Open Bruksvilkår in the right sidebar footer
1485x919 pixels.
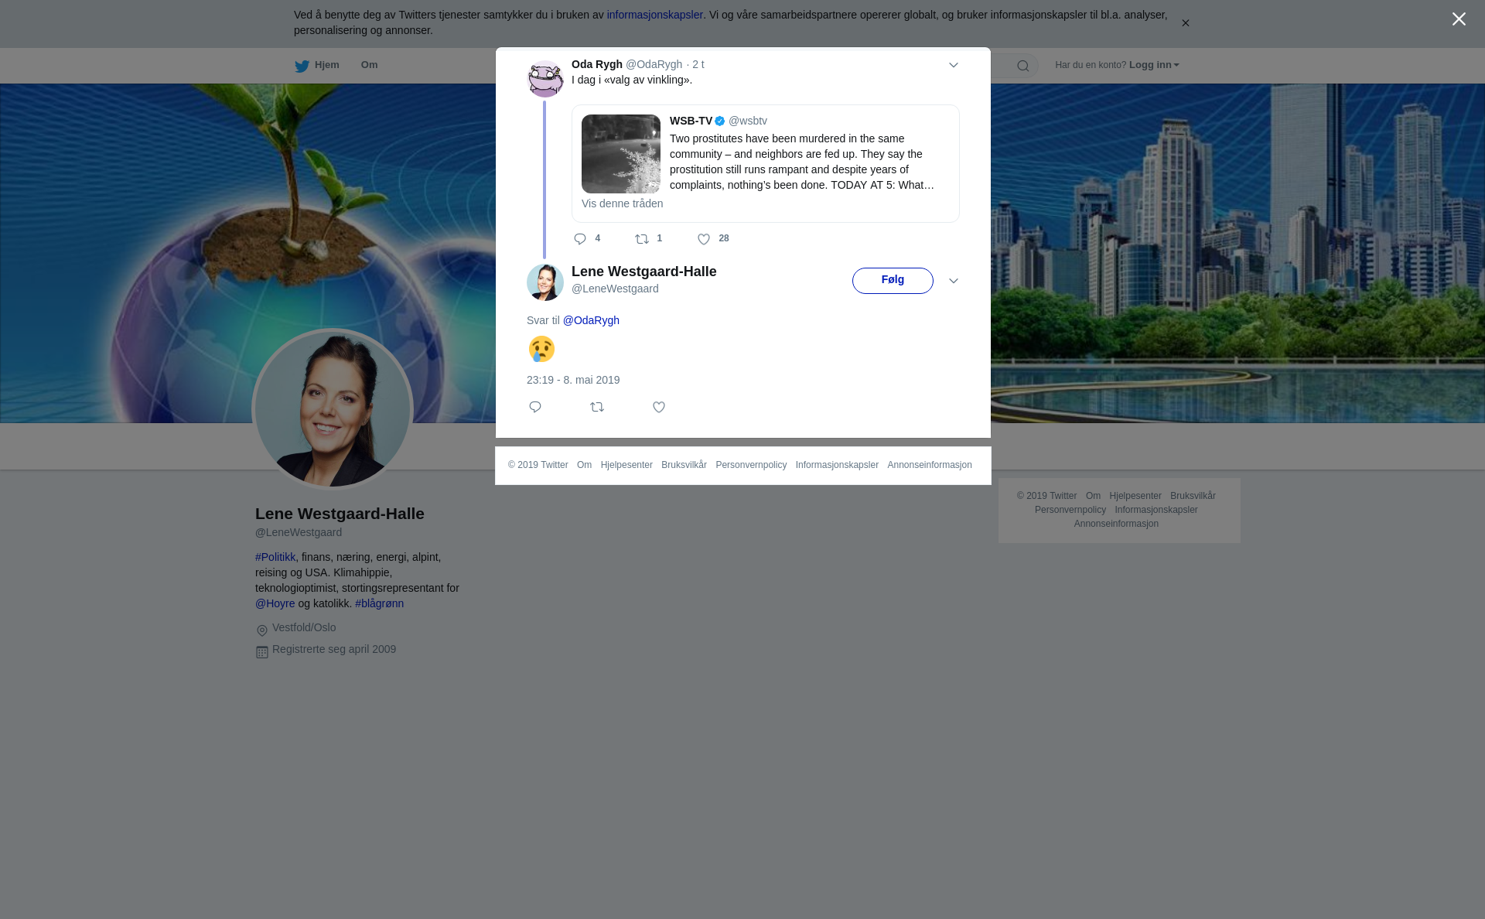(1193, 496)
